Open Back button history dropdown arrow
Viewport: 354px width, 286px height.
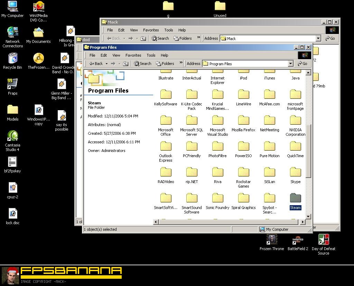point(106,64)
